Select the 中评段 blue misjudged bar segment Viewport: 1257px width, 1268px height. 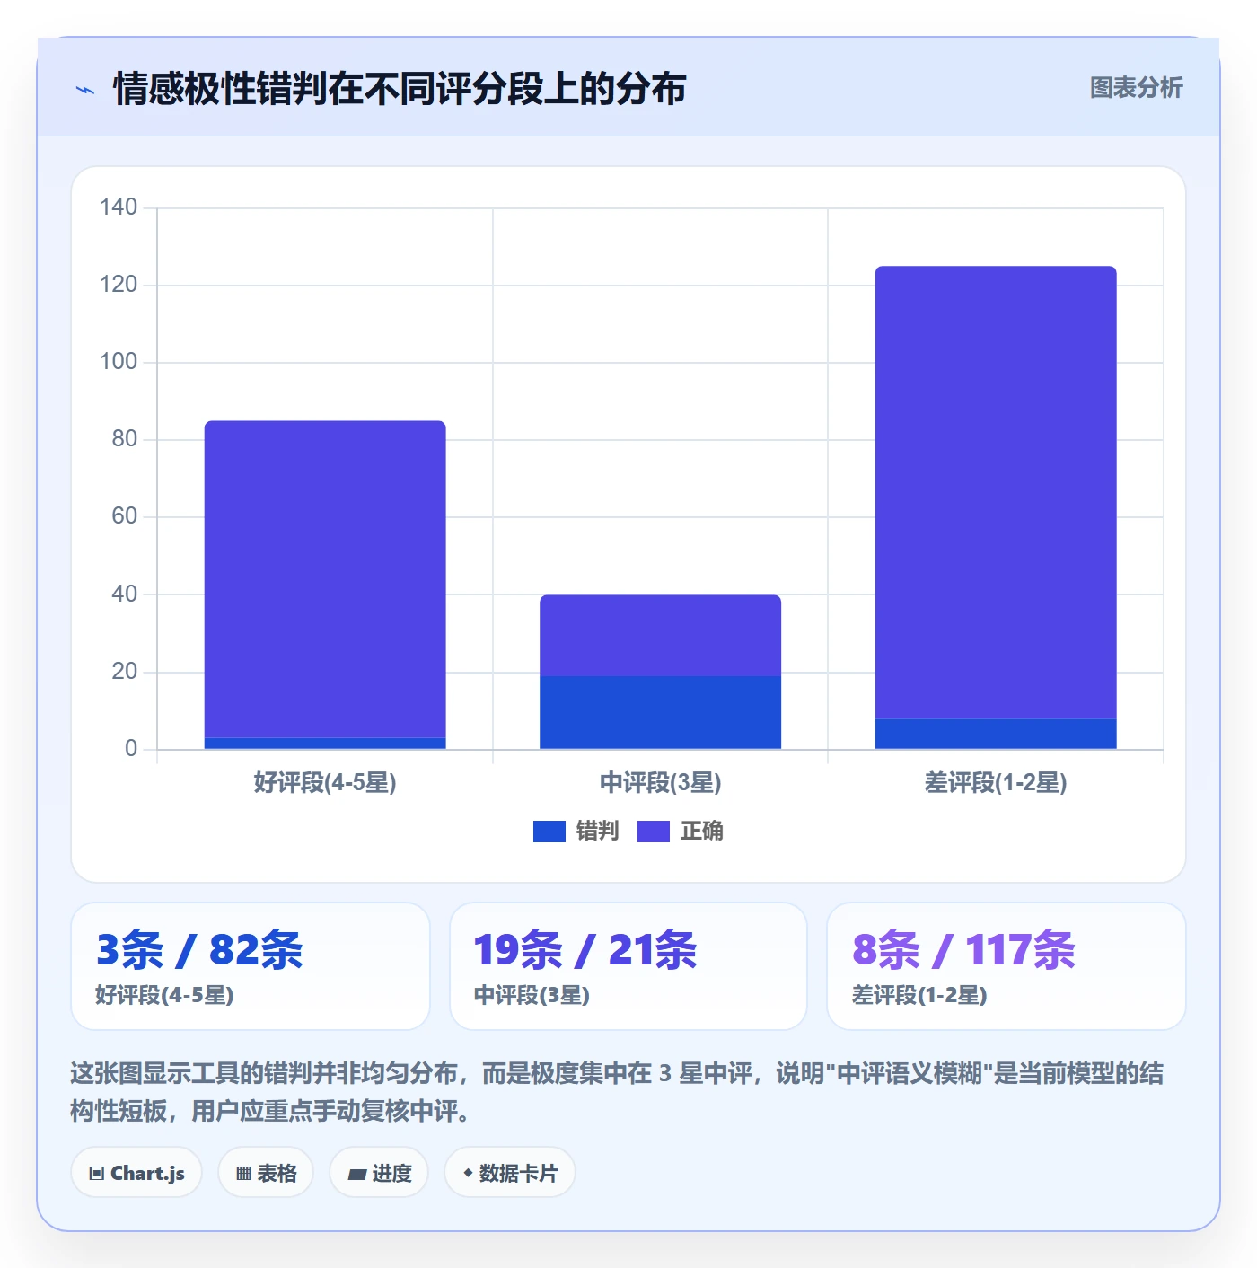[660, 712]
